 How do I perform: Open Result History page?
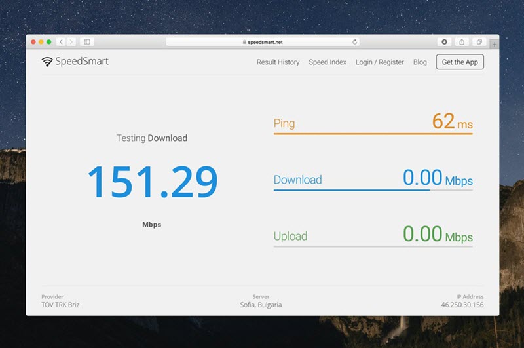(x=278, y=62)
